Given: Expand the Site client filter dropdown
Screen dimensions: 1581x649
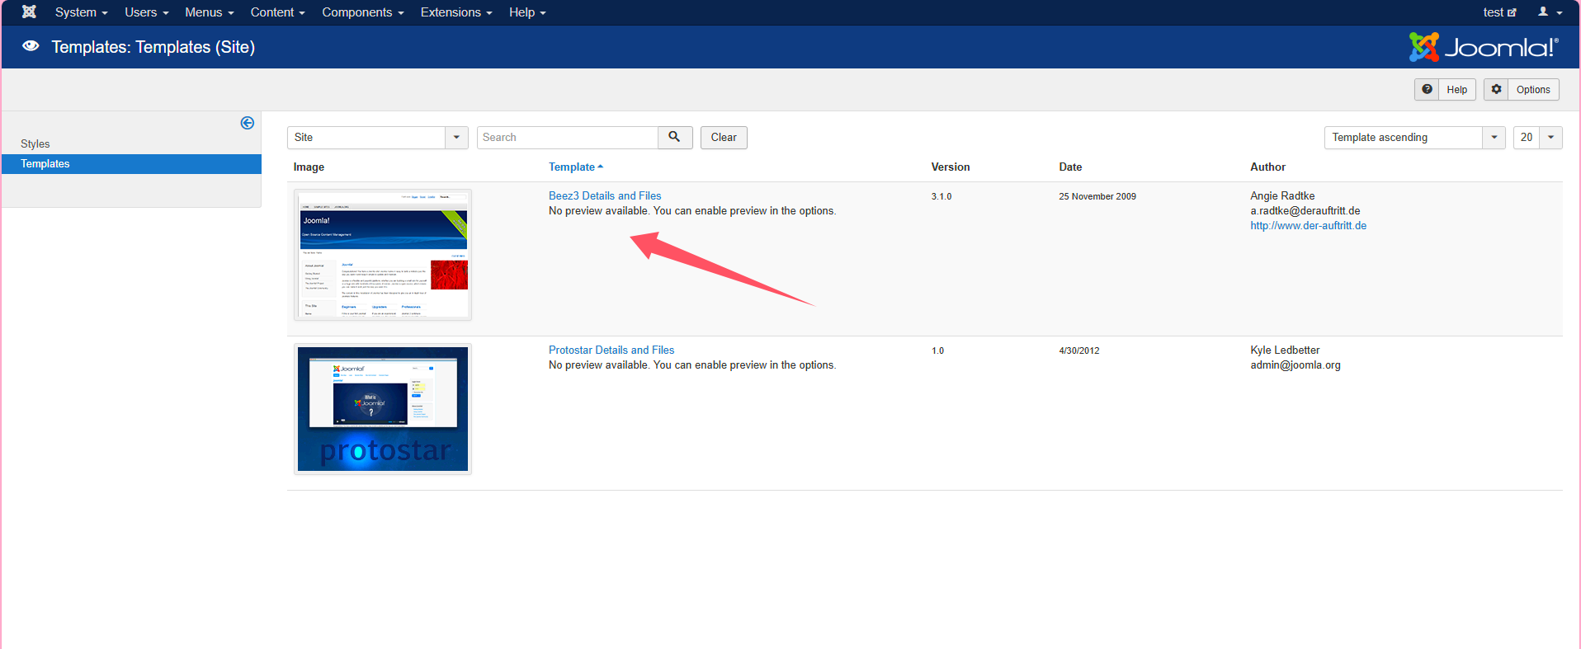Looking at the screenshot, I should click(456, 137).
